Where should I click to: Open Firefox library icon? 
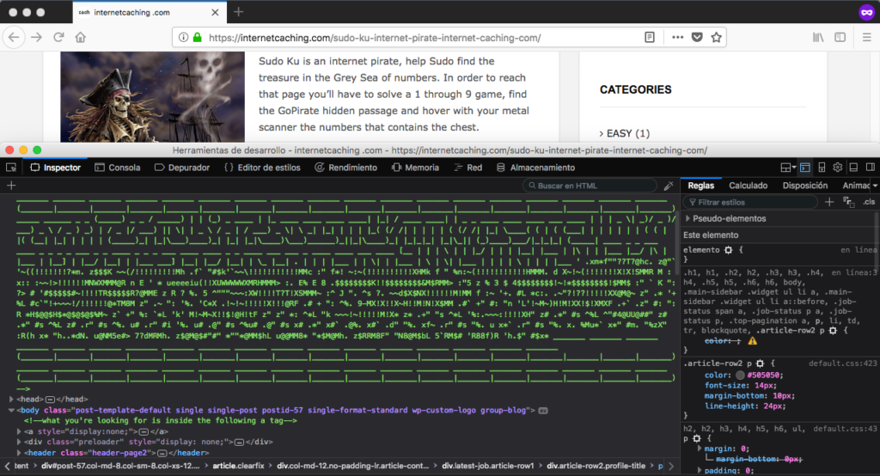(x=818, y=38)
